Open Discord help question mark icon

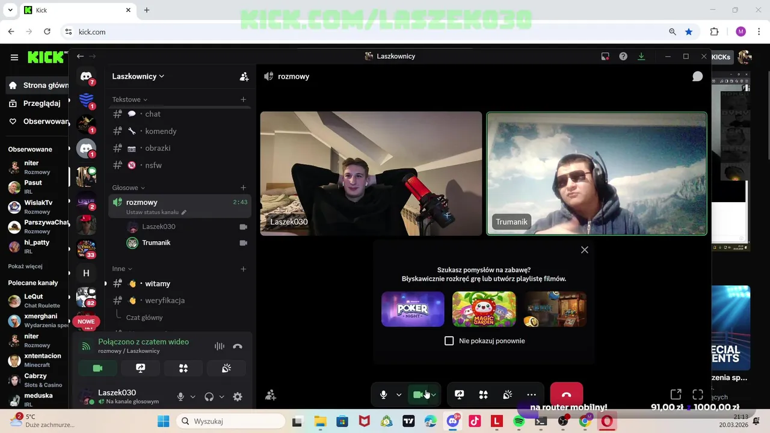(x=623, y=56)
